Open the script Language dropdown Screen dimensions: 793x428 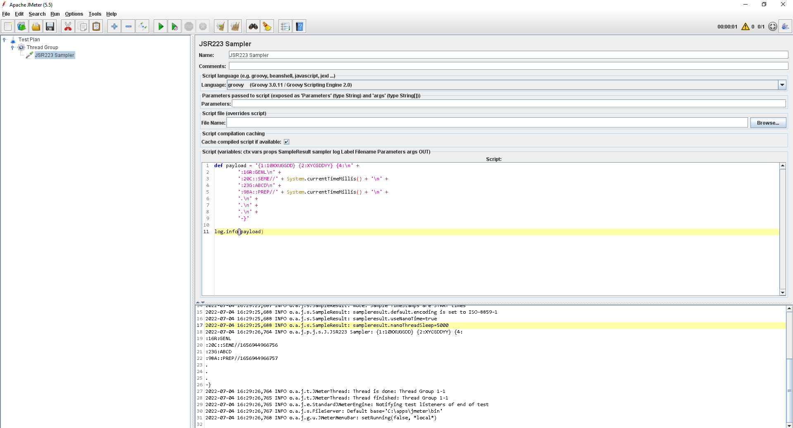(x=781, y=85)
